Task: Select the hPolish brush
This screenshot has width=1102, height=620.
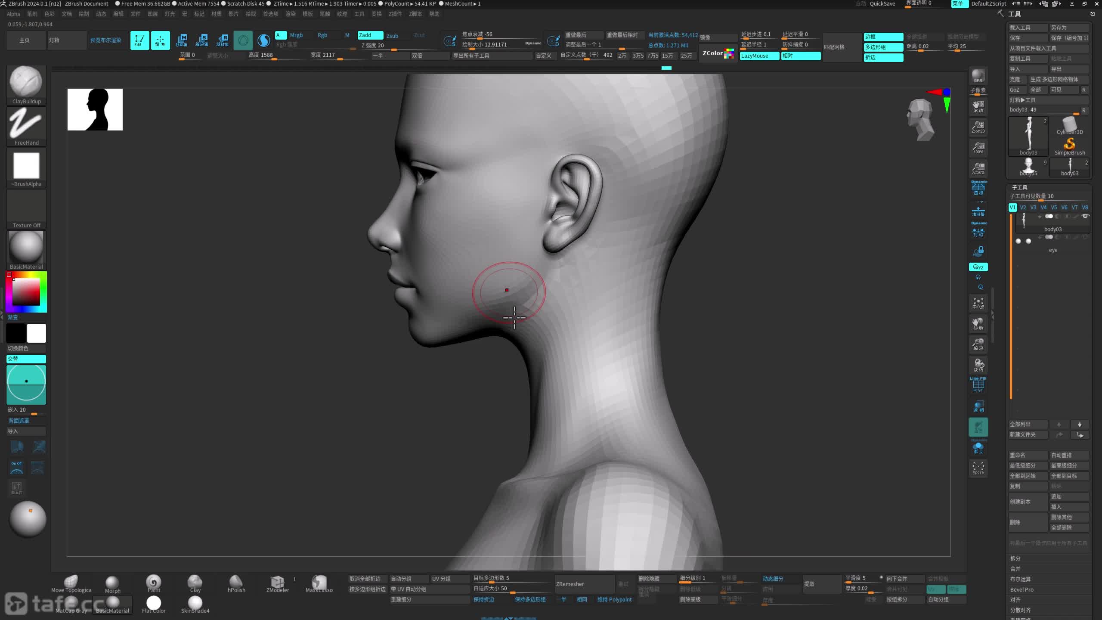Action: tap(236, 584)
